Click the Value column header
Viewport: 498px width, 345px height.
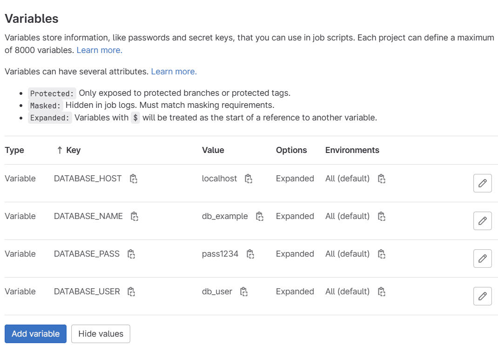(x=213, y=150)
